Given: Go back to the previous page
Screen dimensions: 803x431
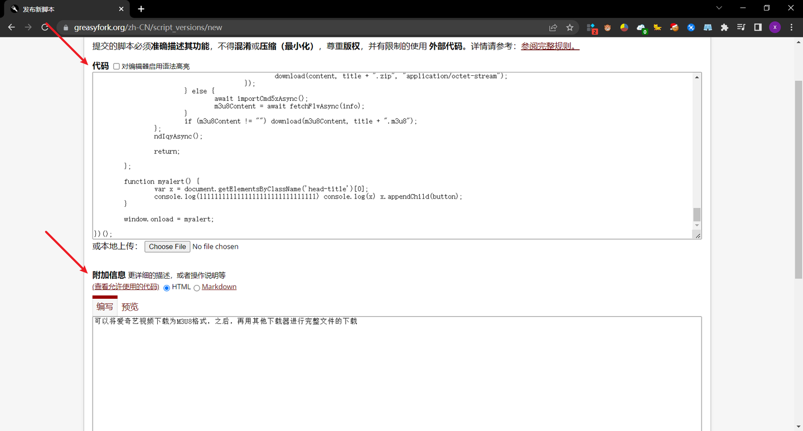Looking at the screenshot, I should click(11, 27).
